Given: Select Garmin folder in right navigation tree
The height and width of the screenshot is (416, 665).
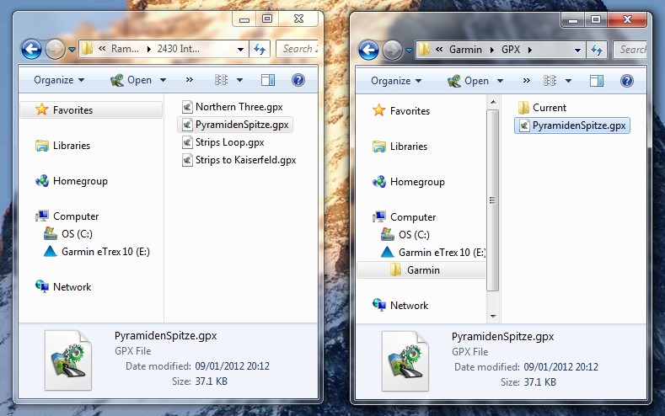Looking at the screenshot, I should tap(423, 270).
